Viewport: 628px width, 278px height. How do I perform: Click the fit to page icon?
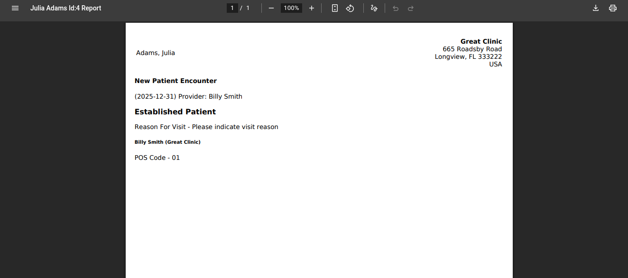coord(335,8)
